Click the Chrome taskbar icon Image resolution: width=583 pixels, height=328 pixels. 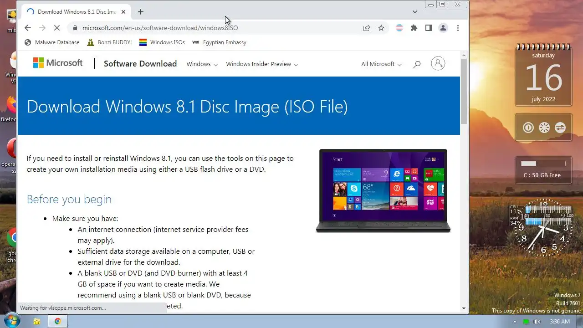58,321
